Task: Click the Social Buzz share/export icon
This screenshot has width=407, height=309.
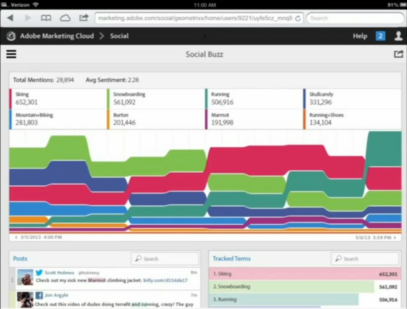Action: pyautogui.click(x=398, y=54)
